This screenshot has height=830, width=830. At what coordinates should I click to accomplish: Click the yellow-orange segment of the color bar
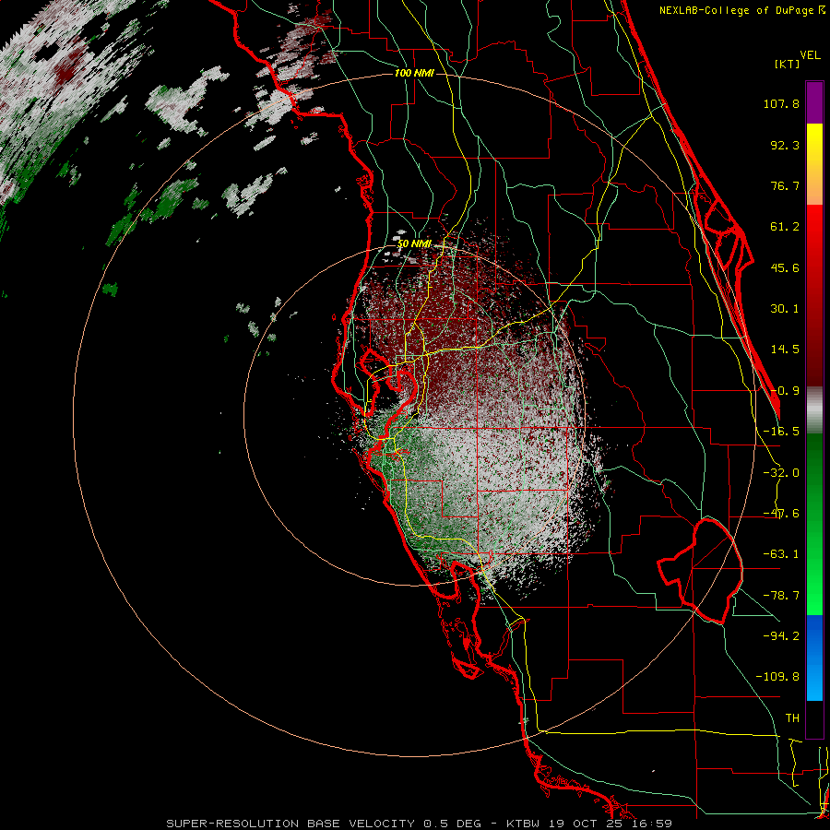click(814, 164)
